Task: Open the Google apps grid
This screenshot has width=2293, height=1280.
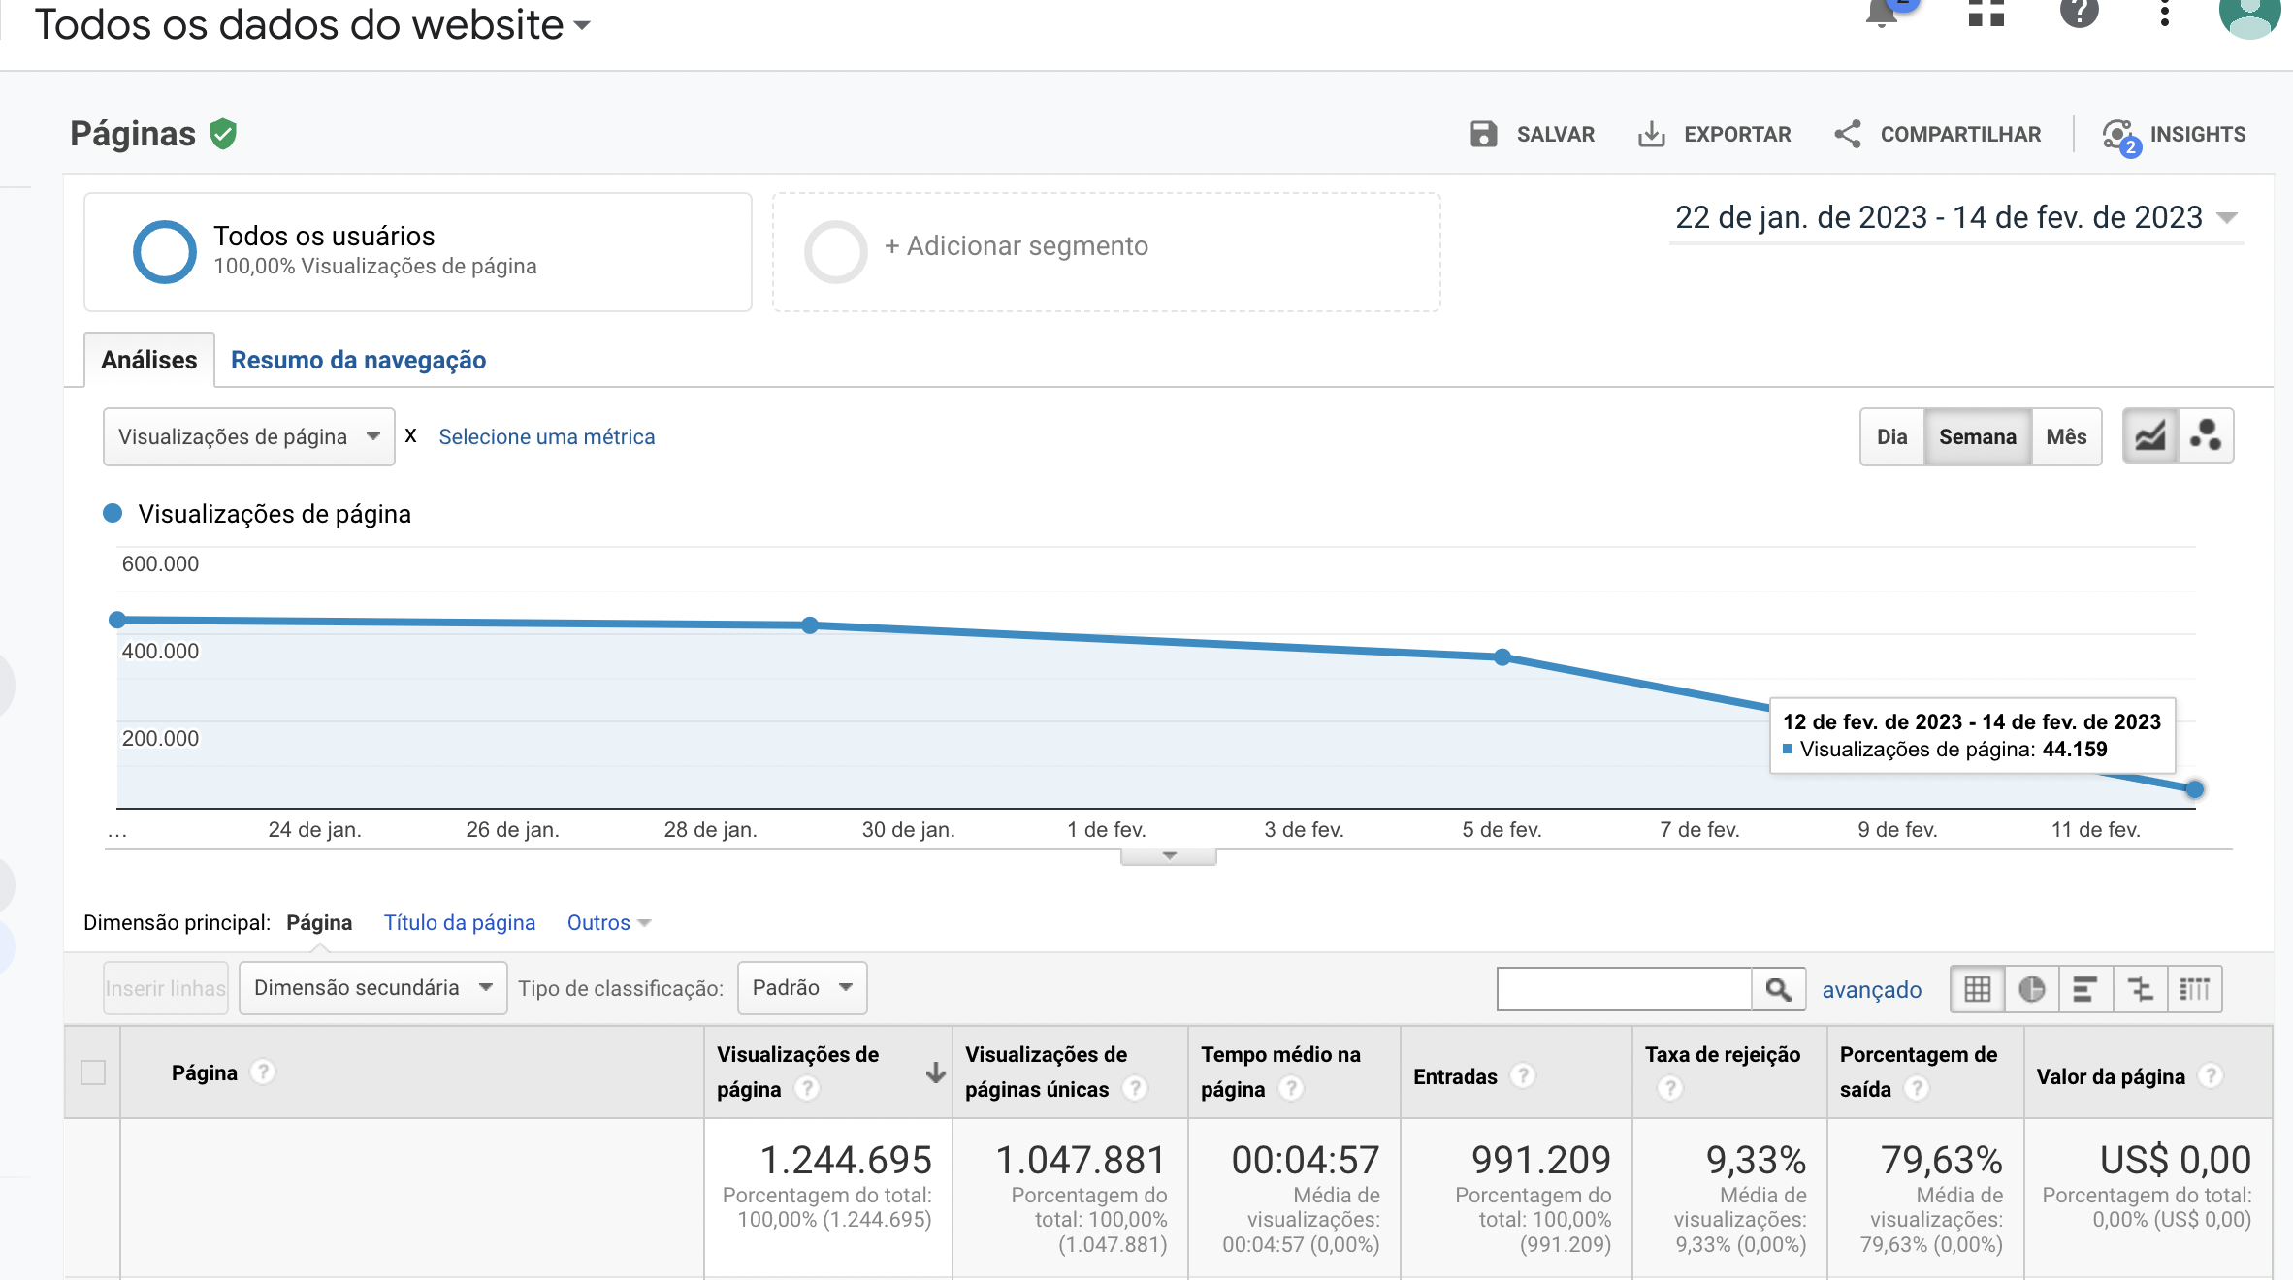Action: click(1986, 14)
